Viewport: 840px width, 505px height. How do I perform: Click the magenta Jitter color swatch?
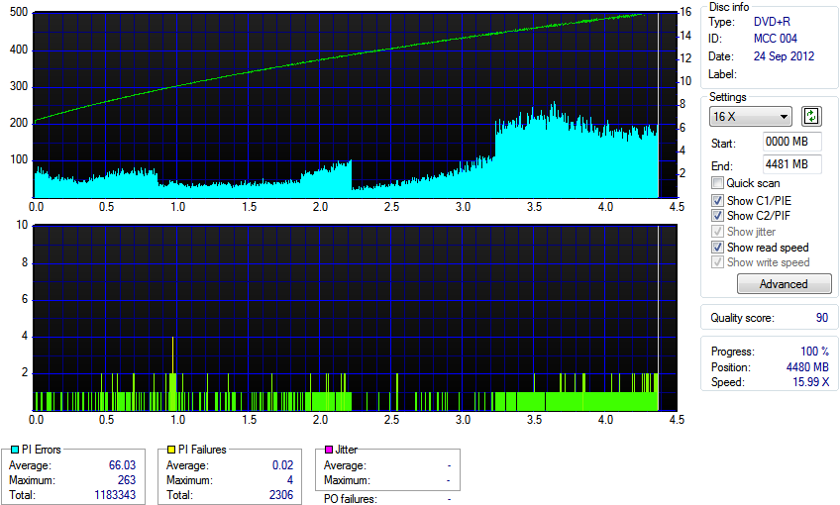tap(329, 450)
